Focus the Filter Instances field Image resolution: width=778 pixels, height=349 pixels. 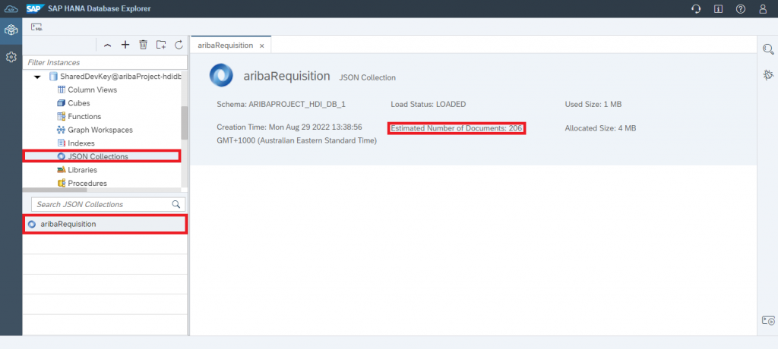point(105,62)
